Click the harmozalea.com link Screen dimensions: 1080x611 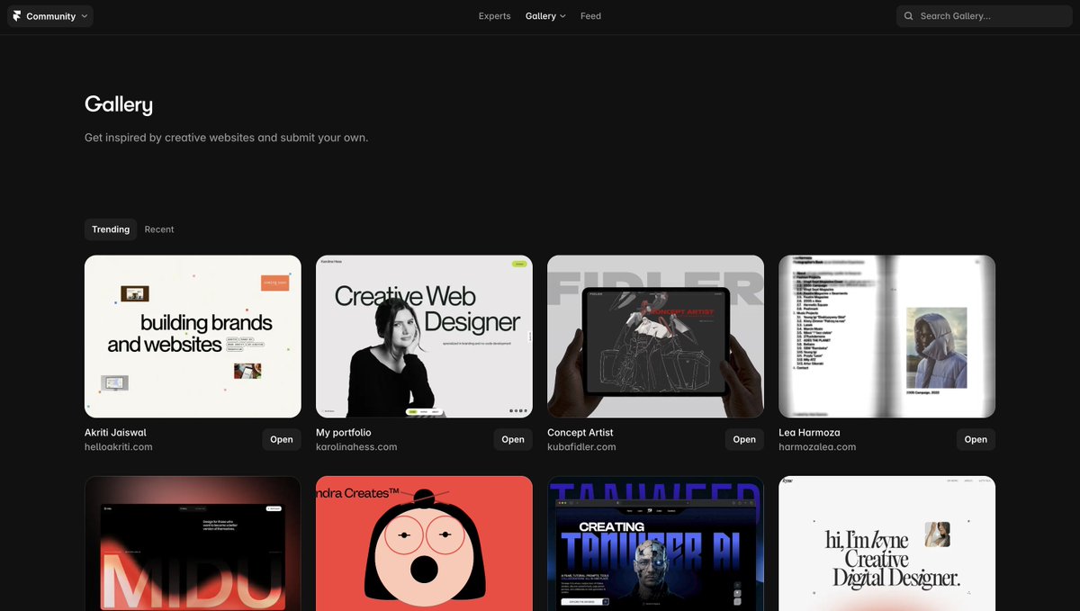(x=817, y=447)
